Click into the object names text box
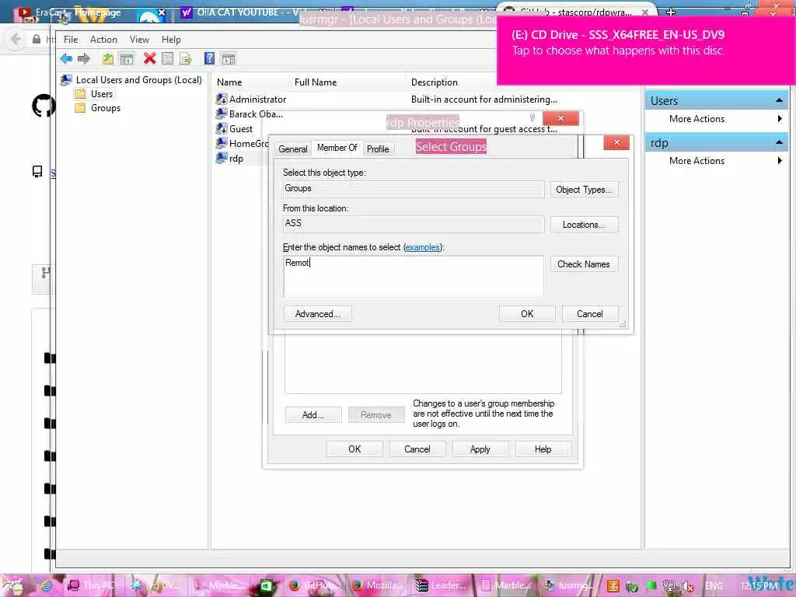The width and height of the screenshot is (796, 597). 414,276
